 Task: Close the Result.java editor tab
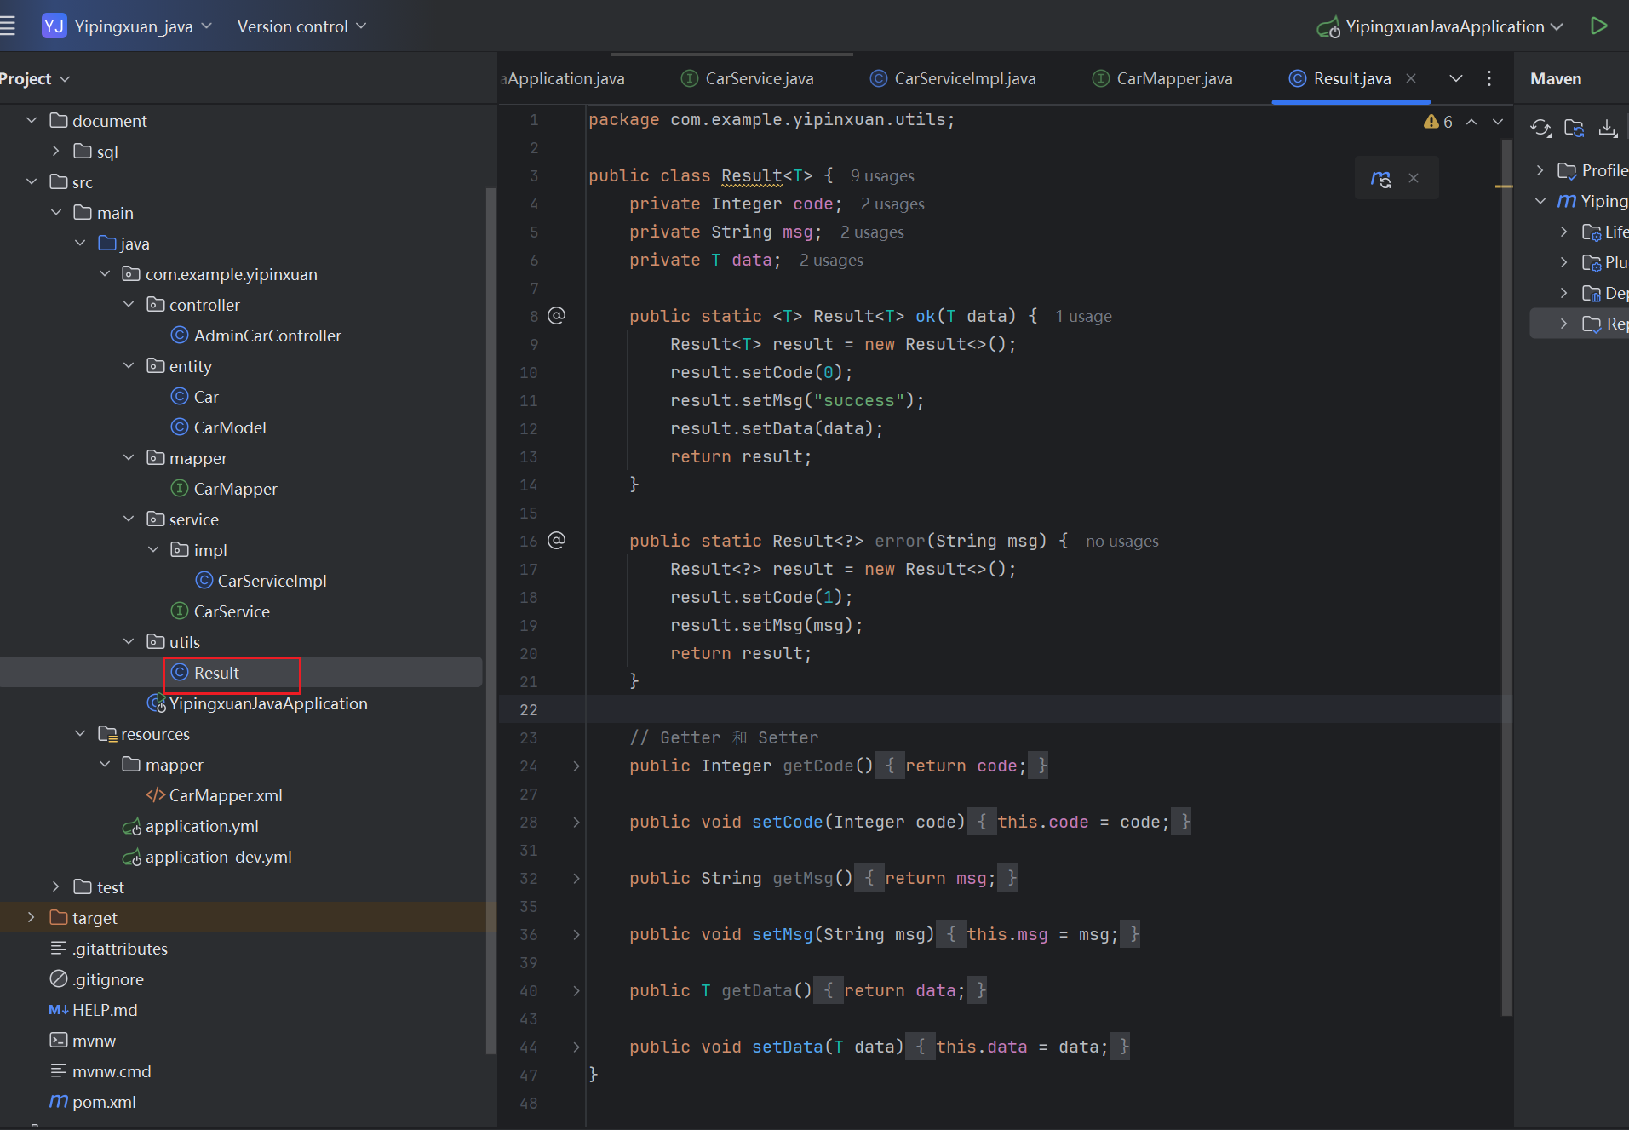pyautogui.click(x=1411, y=78)
